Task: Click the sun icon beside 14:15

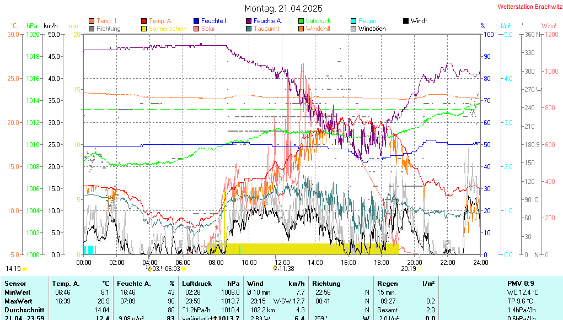Action: pos(25,269)
